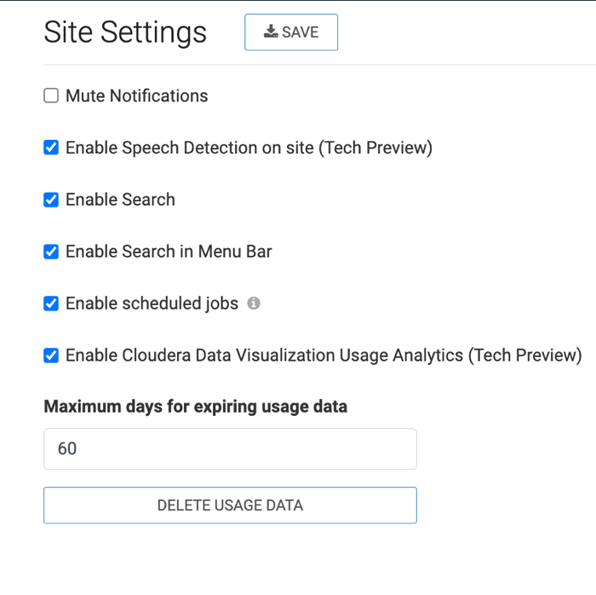Uncheck the Enable Search checkbox
The image size is (596, 595).
tap(51, 200)
